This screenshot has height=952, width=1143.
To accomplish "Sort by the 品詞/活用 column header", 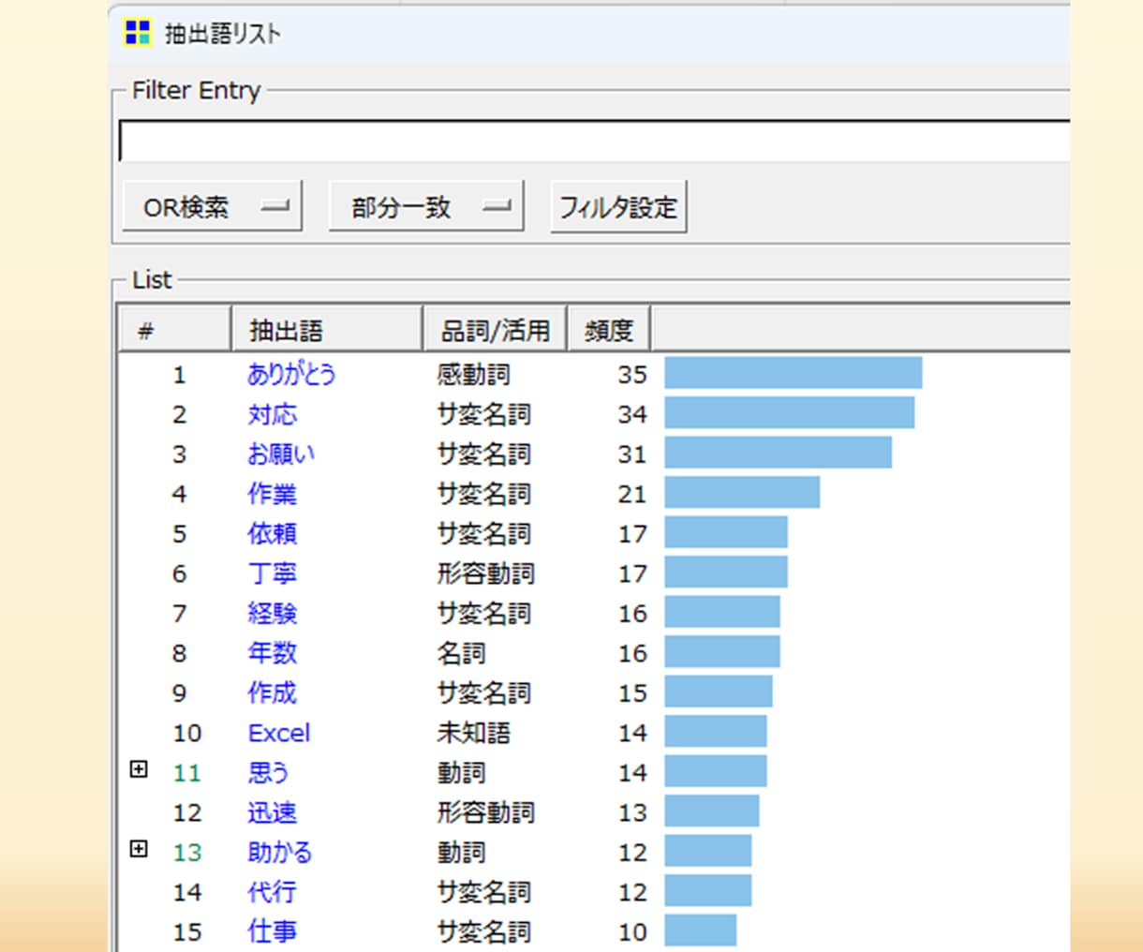I will click(495, 330).
